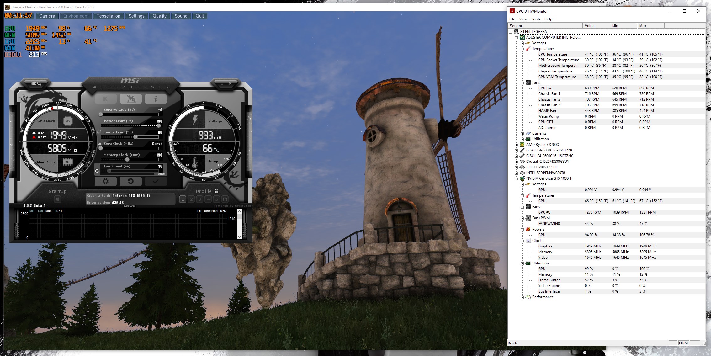This screenshot has height=356, width=711.
Task: Apply Afterburner settings with checkmark button
Action: 156,181
